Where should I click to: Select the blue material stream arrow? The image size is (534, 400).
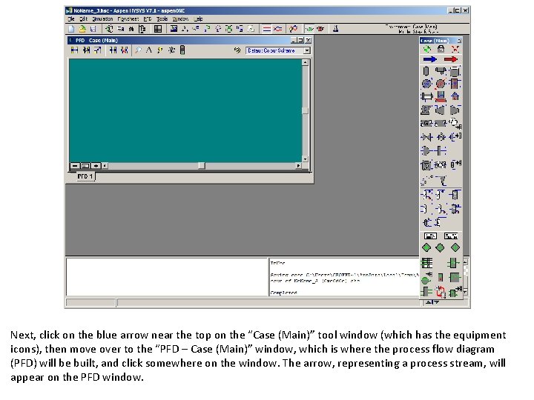(x=429, y=59)
